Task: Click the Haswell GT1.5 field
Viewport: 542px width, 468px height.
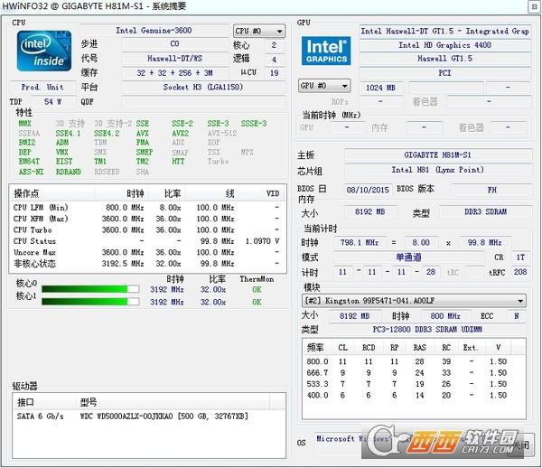Action: pyautogui.click(x=444, y=59)
